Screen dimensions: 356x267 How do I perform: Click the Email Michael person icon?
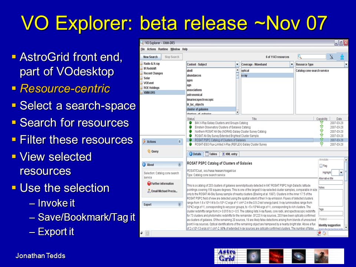tap(149, 191)
